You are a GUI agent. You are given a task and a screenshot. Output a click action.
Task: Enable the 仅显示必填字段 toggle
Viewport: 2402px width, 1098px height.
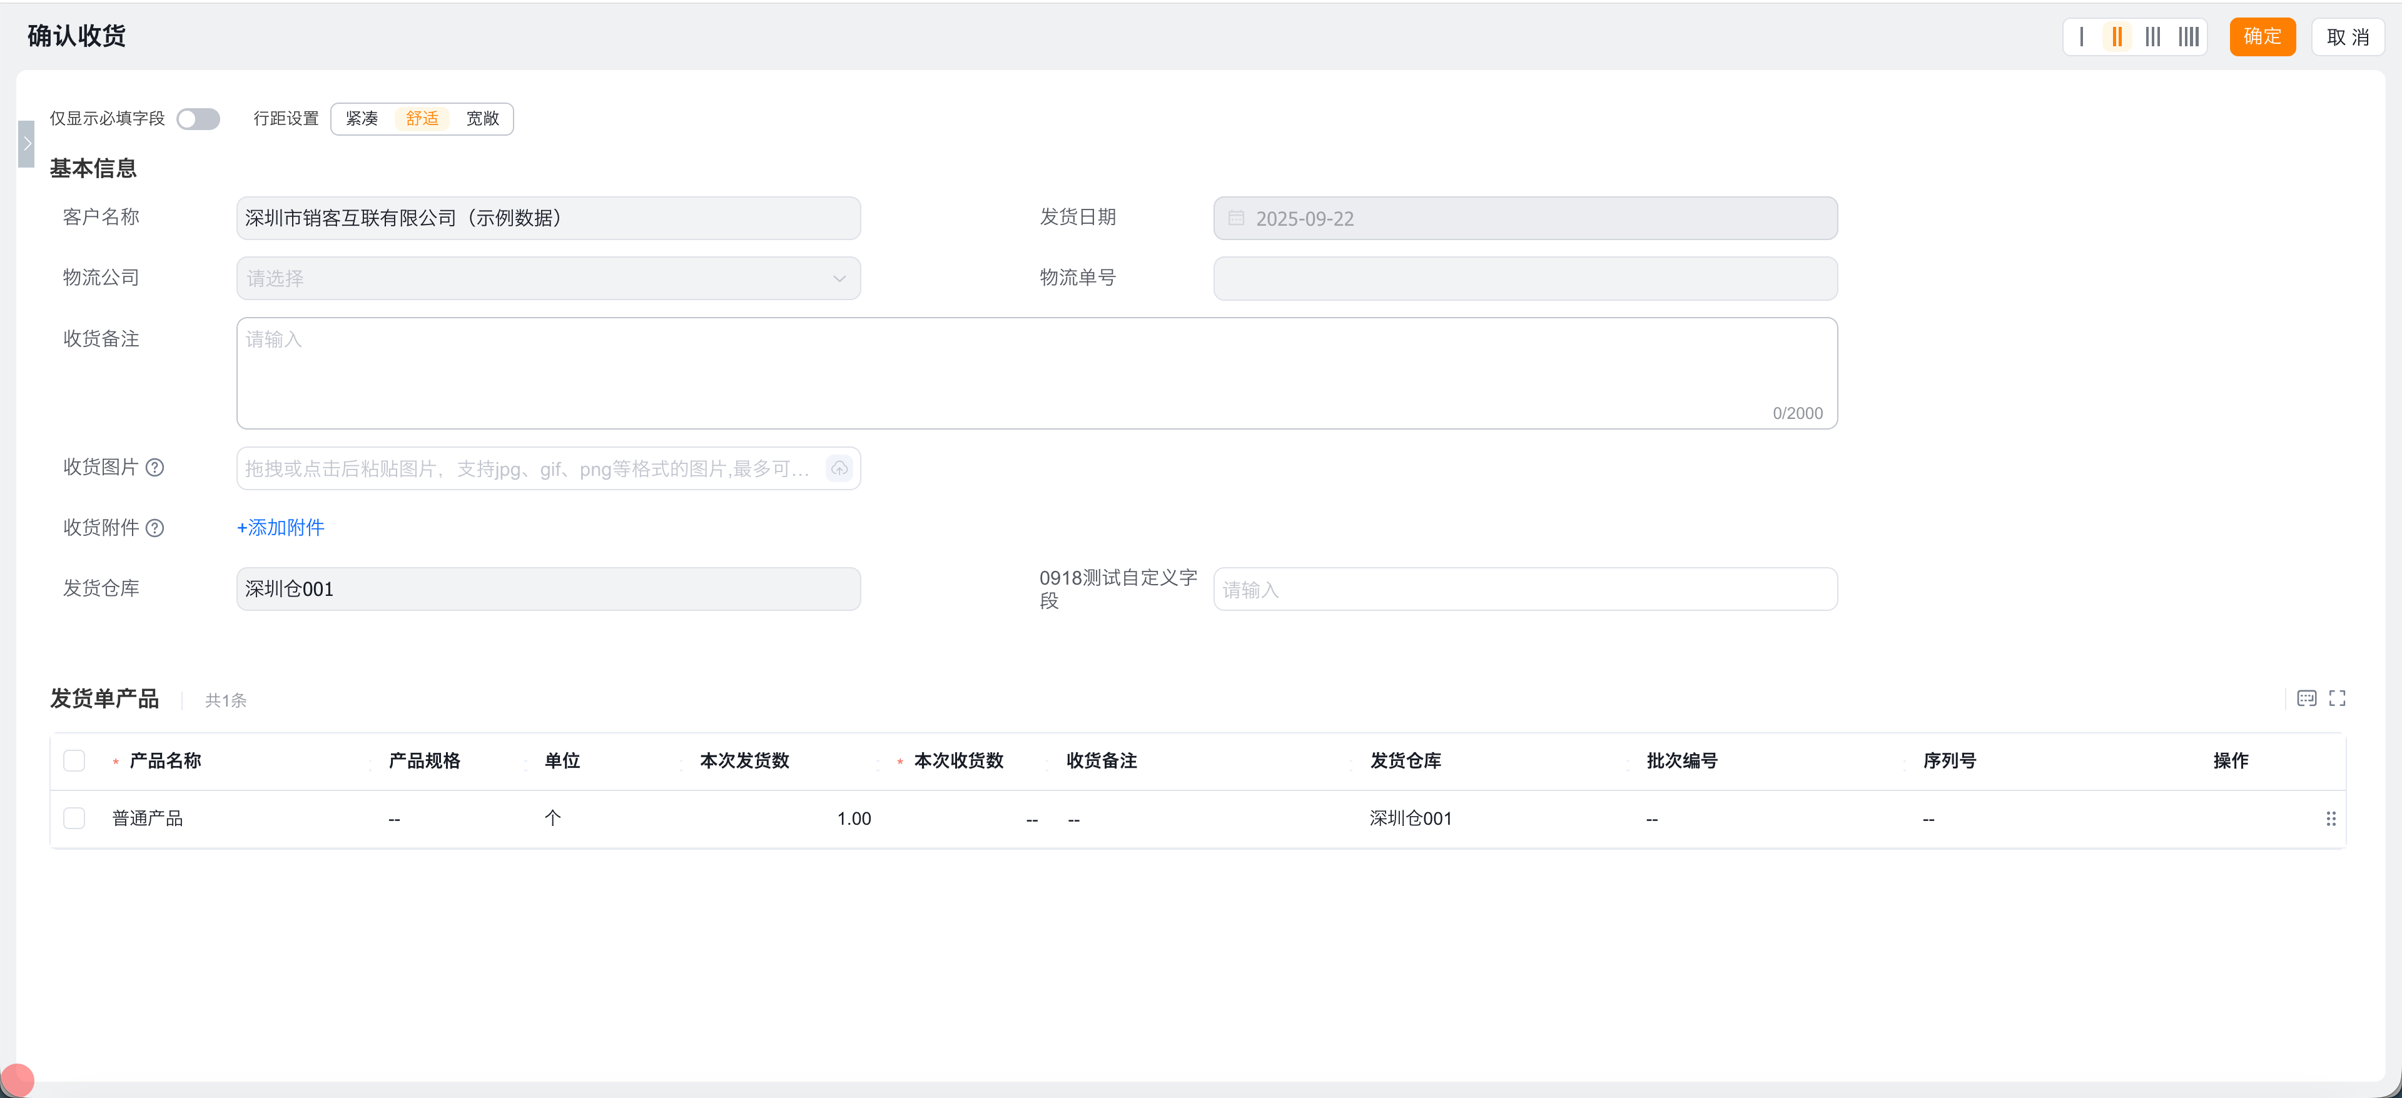(x=198, y=118)
